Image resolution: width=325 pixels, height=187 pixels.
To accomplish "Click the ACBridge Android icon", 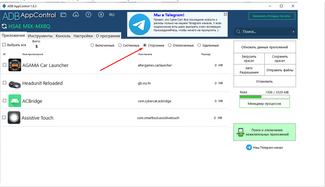I will click(14, 101).
